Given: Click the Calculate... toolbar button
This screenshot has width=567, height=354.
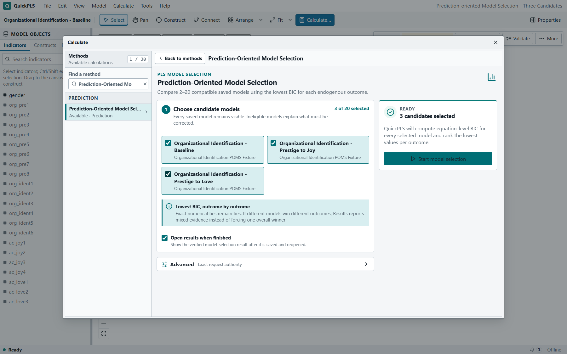Looking at the screenshot, I should (315, 20).
